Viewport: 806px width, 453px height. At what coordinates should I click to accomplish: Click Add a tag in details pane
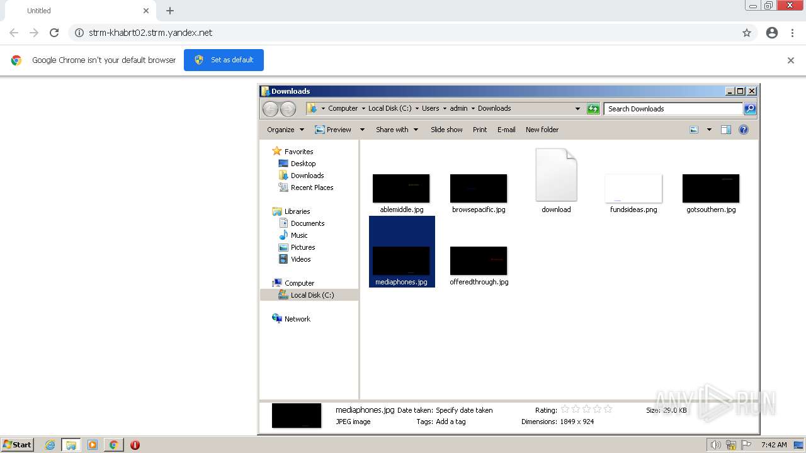(x=451, y=422)
